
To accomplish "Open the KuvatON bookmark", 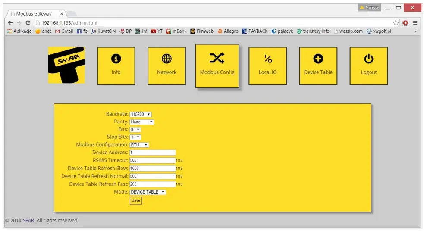I will [104, 31].
